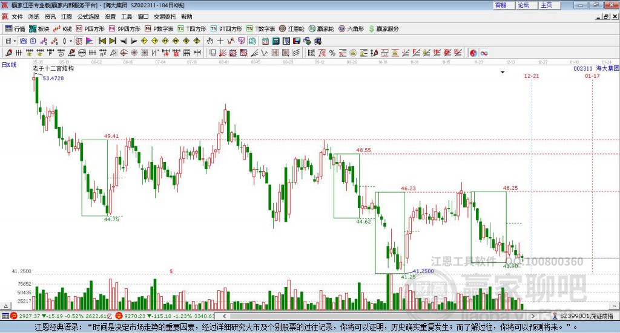Open the 浏览 menu
This screenshot has width=620, height=333.
tap(34, 16)
